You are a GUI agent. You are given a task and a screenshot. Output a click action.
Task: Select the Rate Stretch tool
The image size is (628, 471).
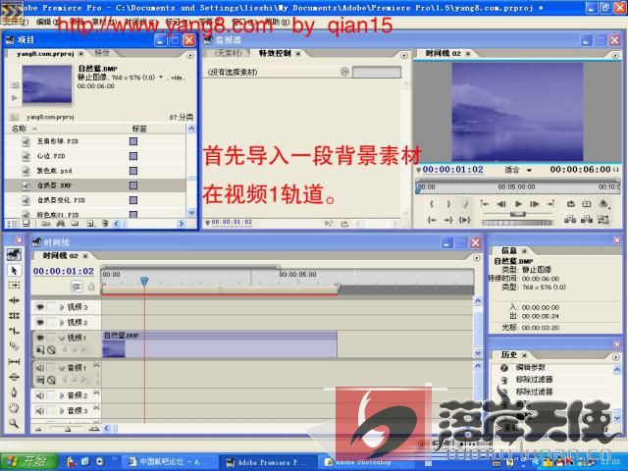coord(14,331)
